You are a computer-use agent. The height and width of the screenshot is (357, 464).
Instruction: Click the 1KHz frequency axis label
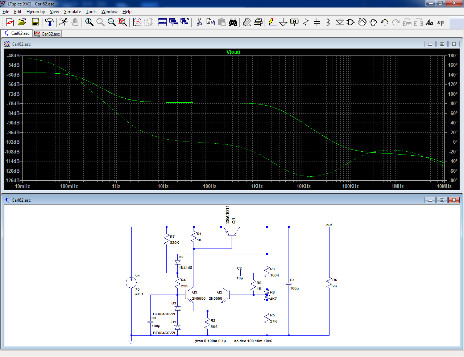pyautogui.click(x=257, y=186)
